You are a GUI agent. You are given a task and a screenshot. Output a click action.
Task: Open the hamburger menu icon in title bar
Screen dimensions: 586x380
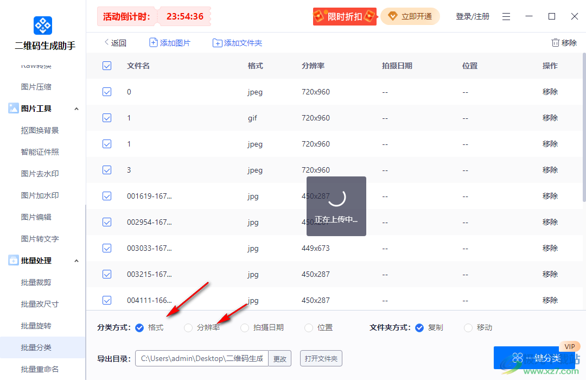pyautogui.click(x=506, y=16)
